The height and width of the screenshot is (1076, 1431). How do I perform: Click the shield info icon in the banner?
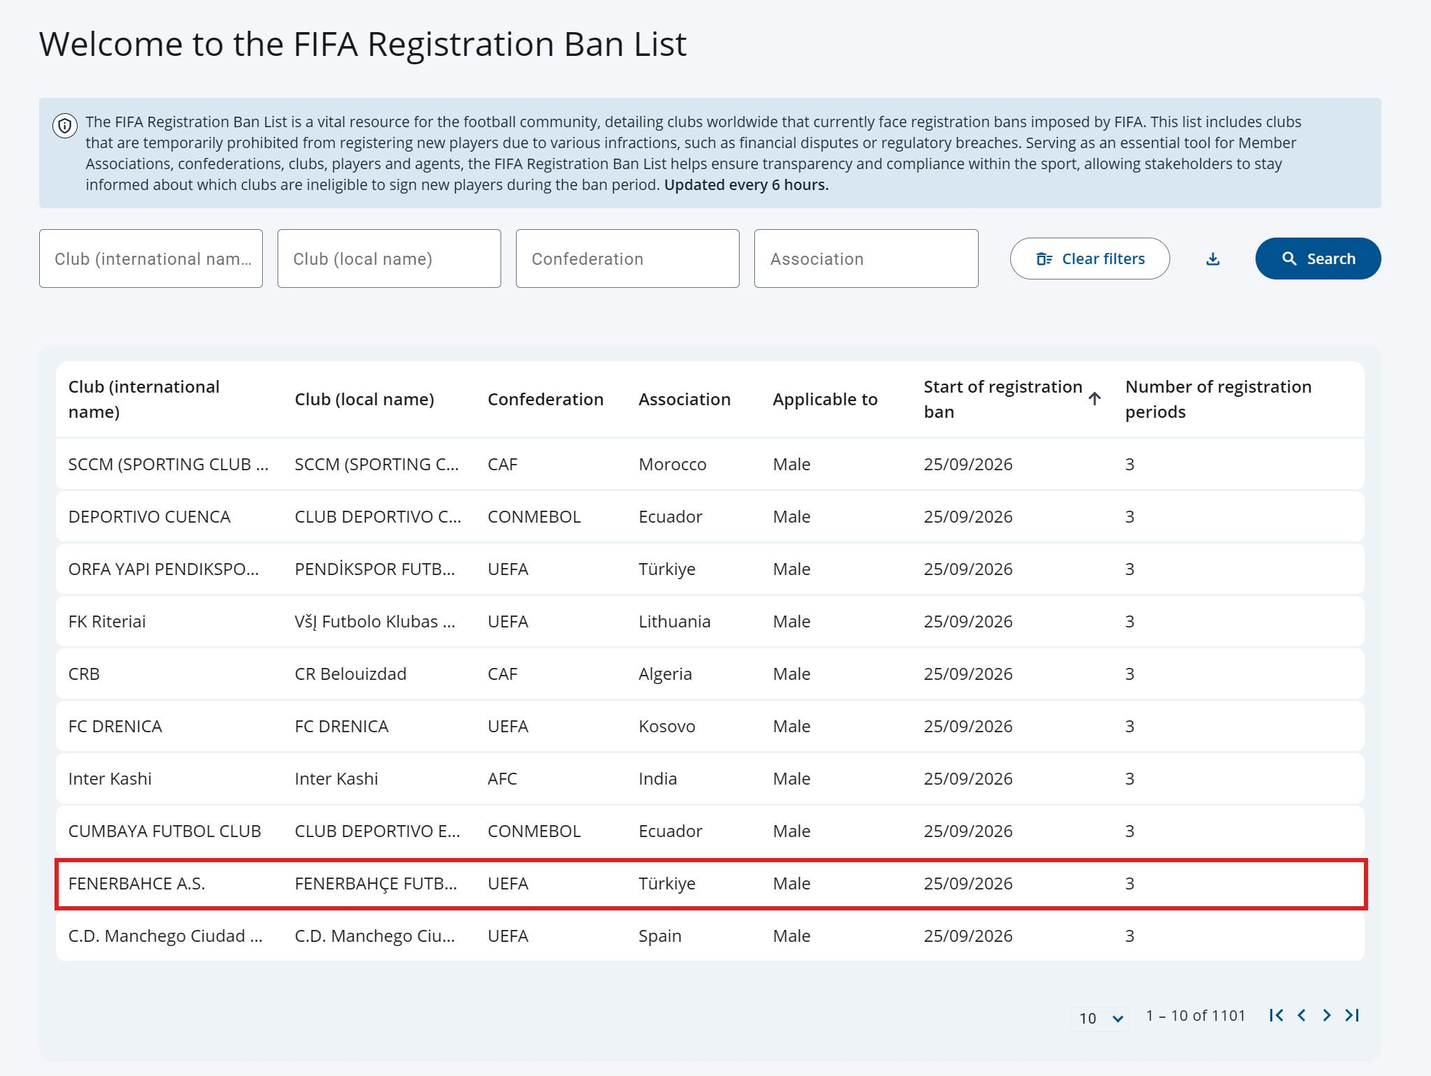pyautogui.click(x=65, y=126)
